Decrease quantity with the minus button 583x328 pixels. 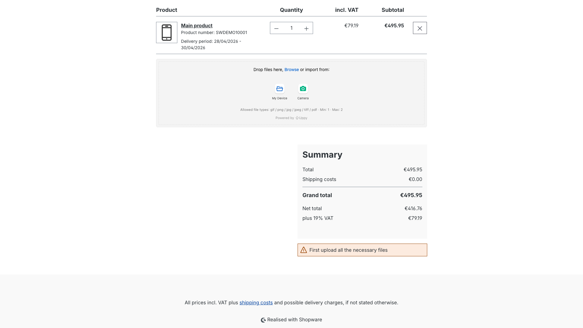point(276,28)
